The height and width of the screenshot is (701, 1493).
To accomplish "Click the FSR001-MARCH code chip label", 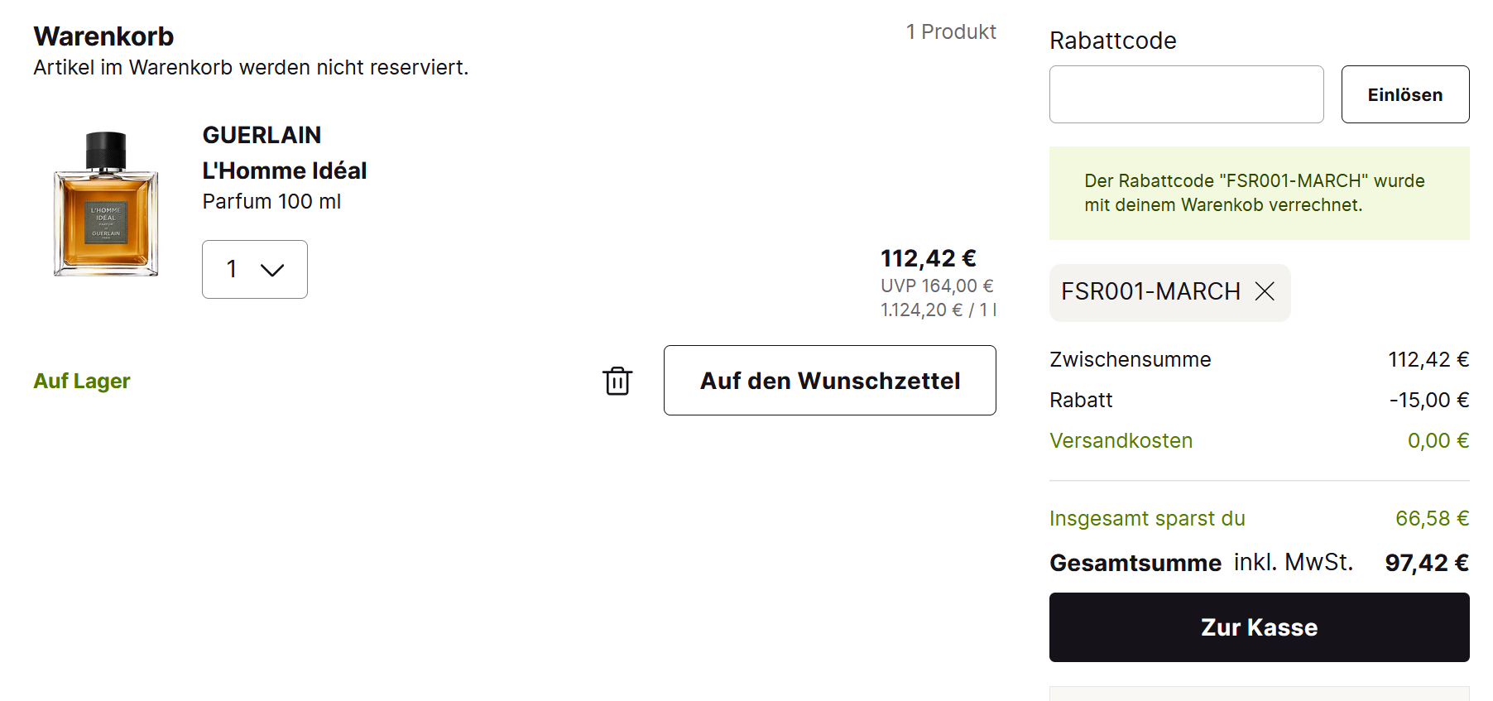I will 1150,291.
